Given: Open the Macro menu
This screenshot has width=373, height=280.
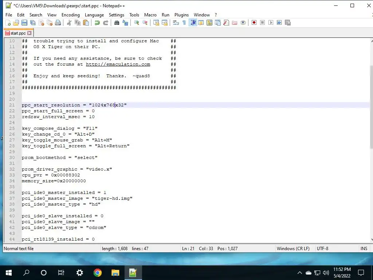Looking at the screenshot, I should (x=150, y=15).
